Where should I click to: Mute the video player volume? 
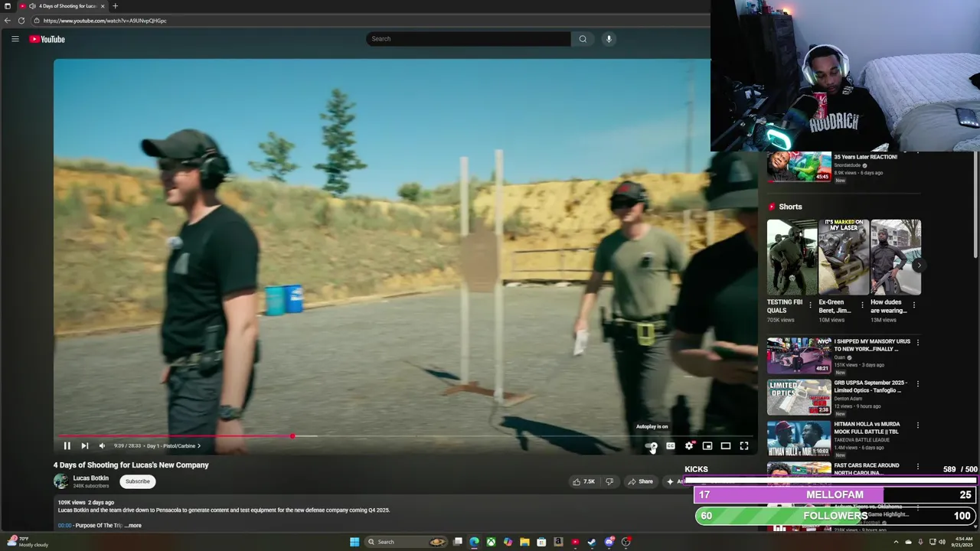(102, 445)
